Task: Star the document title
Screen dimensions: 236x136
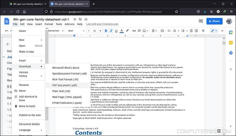Action: click(x=75, y=19)
